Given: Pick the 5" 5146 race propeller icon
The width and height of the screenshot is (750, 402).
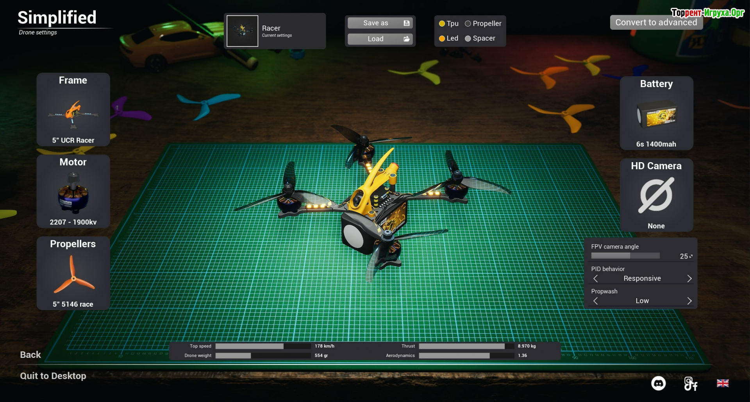Looking at the screenshot, I should (x=73, y=275).
